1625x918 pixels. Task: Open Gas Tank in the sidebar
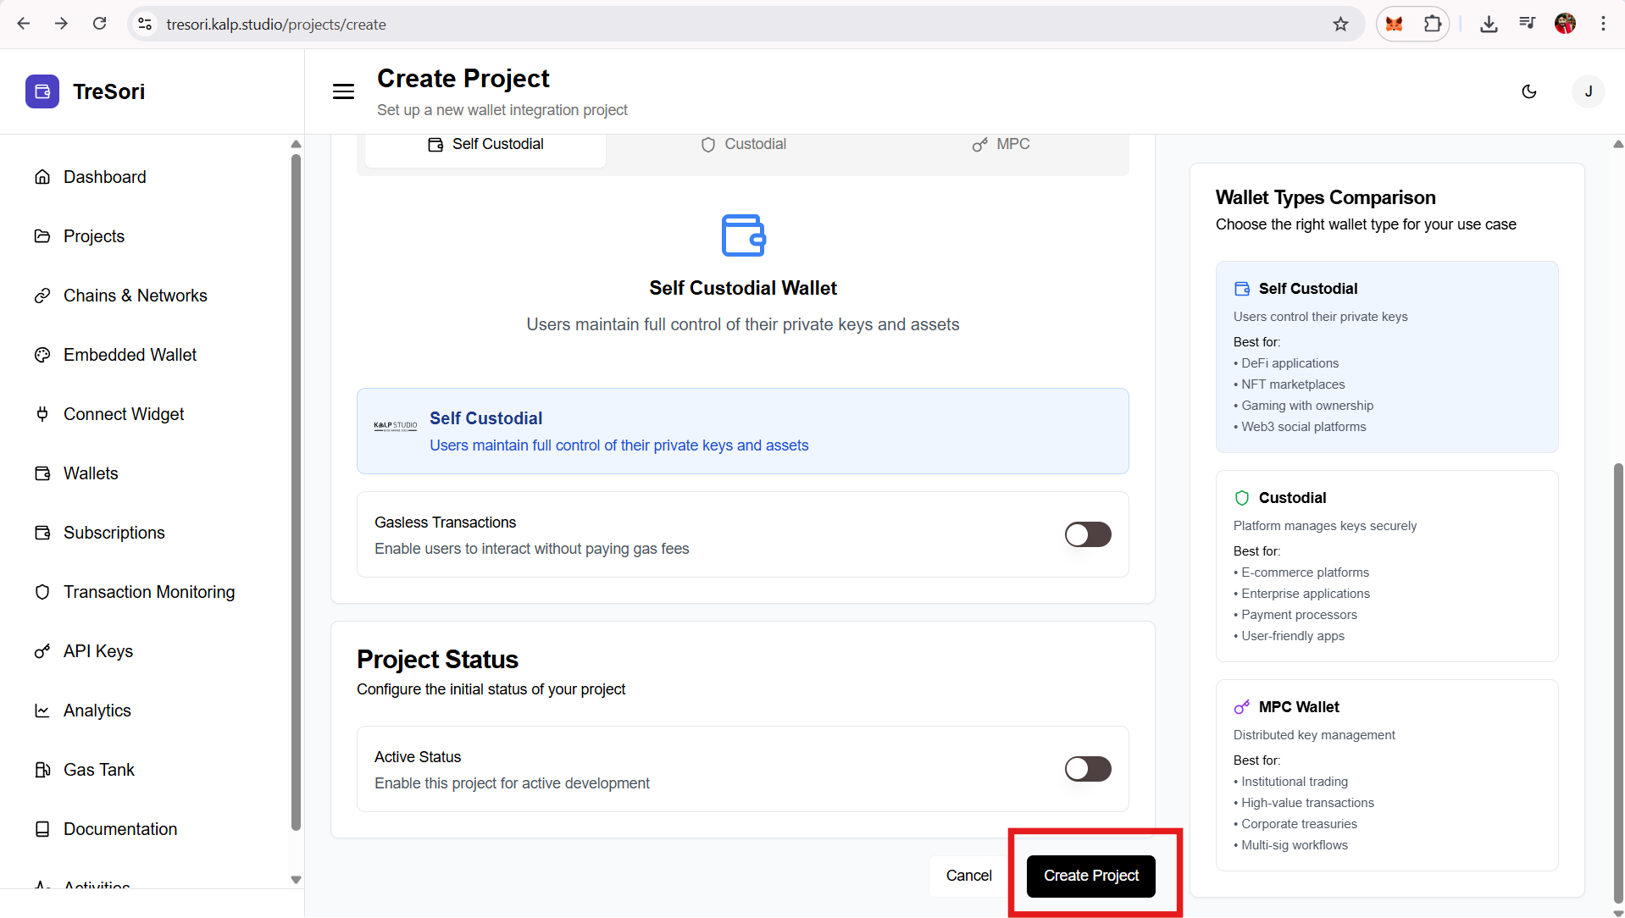click(x=98, y=770)
